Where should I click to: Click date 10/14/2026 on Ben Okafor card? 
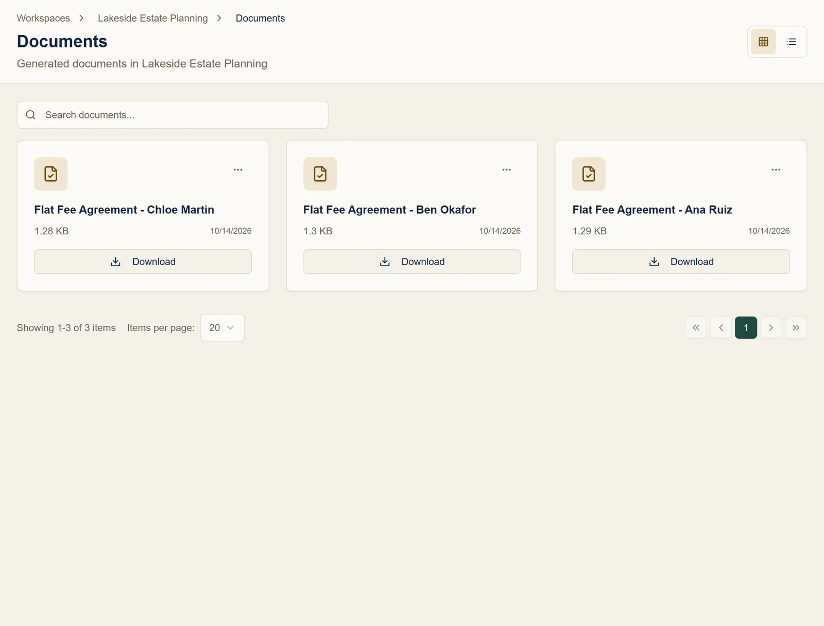point(500,231)
